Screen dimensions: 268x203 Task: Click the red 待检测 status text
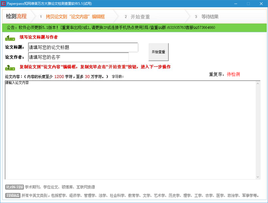tap(233, 74)
